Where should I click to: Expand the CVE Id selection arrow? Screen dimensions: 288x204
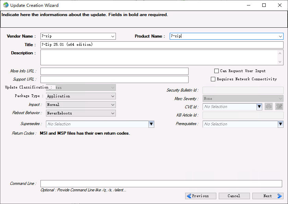click(259, 107)
